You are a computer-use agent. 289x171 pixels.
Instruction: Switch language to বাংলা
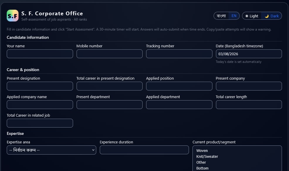221,16
